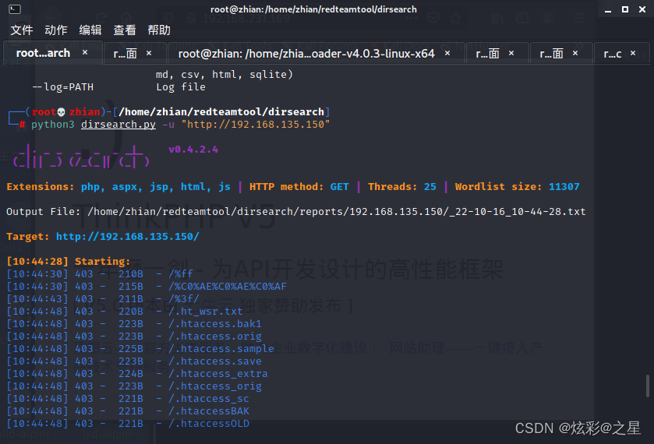The width and height of the screenshot is (654, 444).
Task: Switch to the second r...面 tab
Action: (x=488, y=54)
